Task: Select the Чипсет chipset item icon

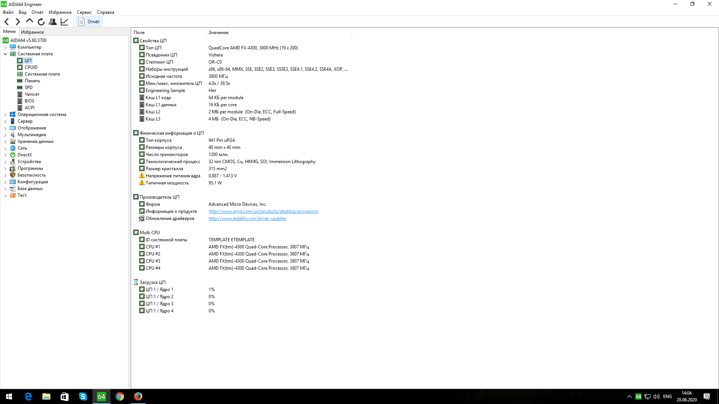Action: tap(20, 94)
